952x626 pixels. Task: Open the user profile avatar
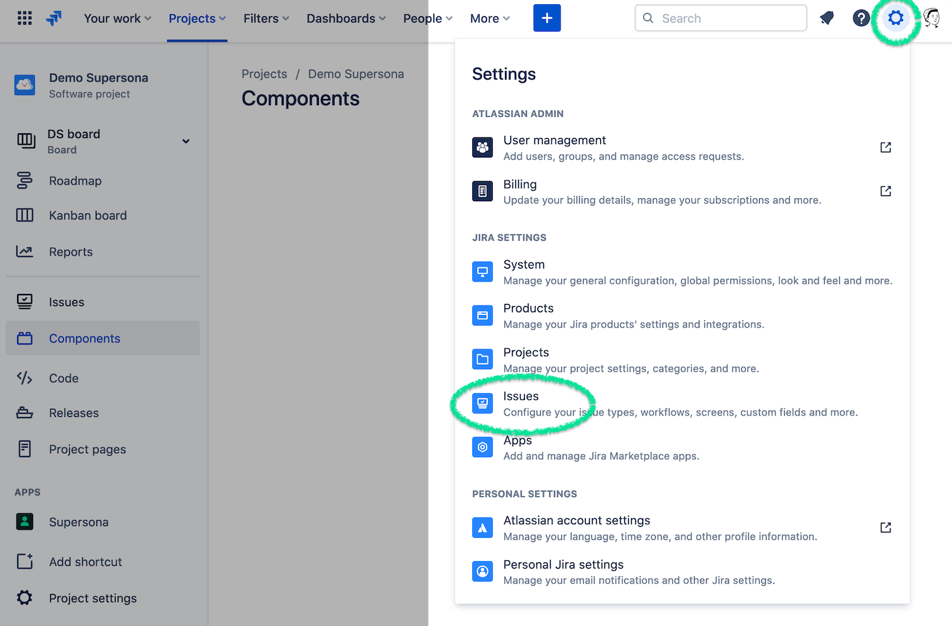pos(931,18)
